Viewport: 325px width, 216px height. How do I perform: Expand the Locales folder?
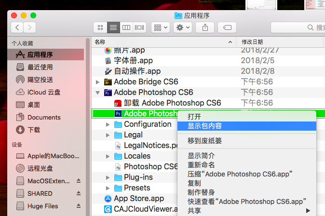[108, 156]
